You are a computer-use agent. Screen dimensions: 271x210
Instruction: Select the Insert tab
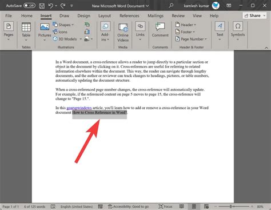pyautogui.click(x=46, y=15)
